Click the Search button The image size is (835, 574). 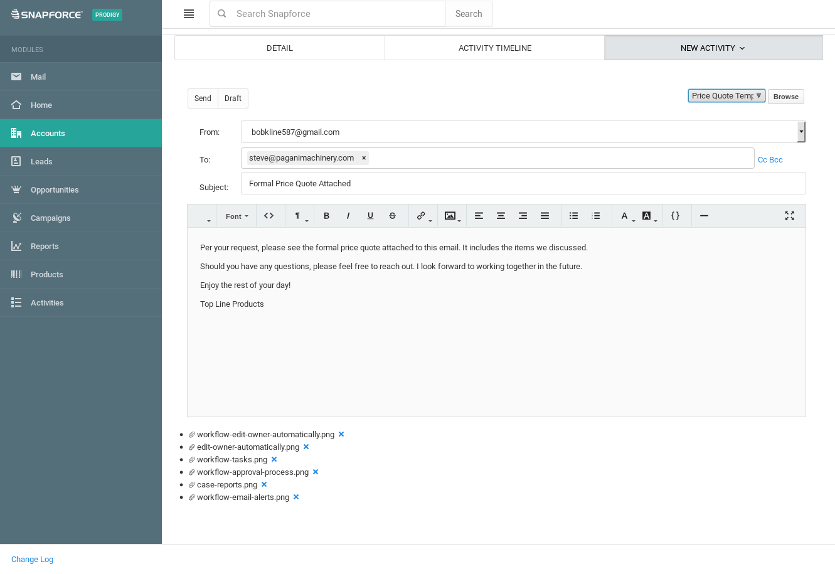(469, 14)
